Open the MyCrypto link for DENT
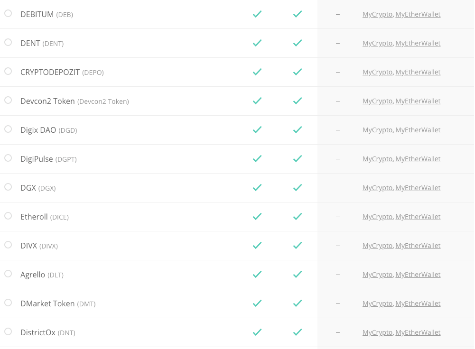Screen dimensions: 475x349 tap(377, 43)
